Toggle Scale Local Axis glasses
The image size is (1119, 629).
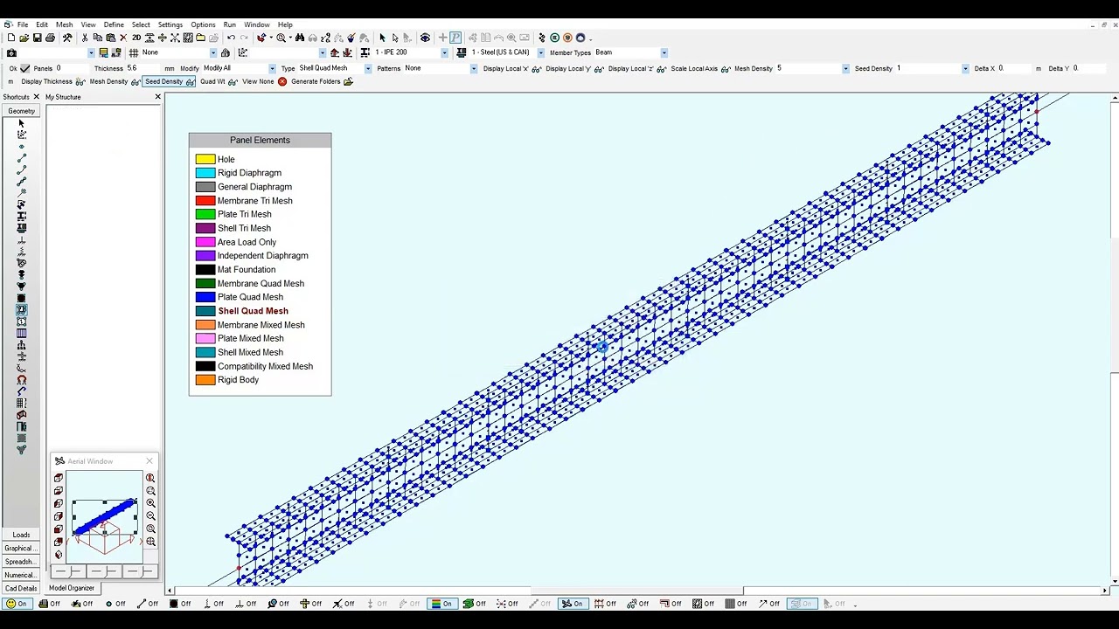coord(726,68)
